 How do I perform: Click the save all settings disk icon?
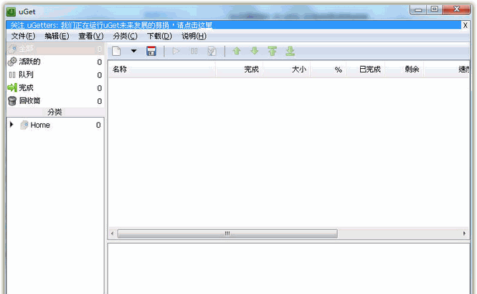[151, 51]
